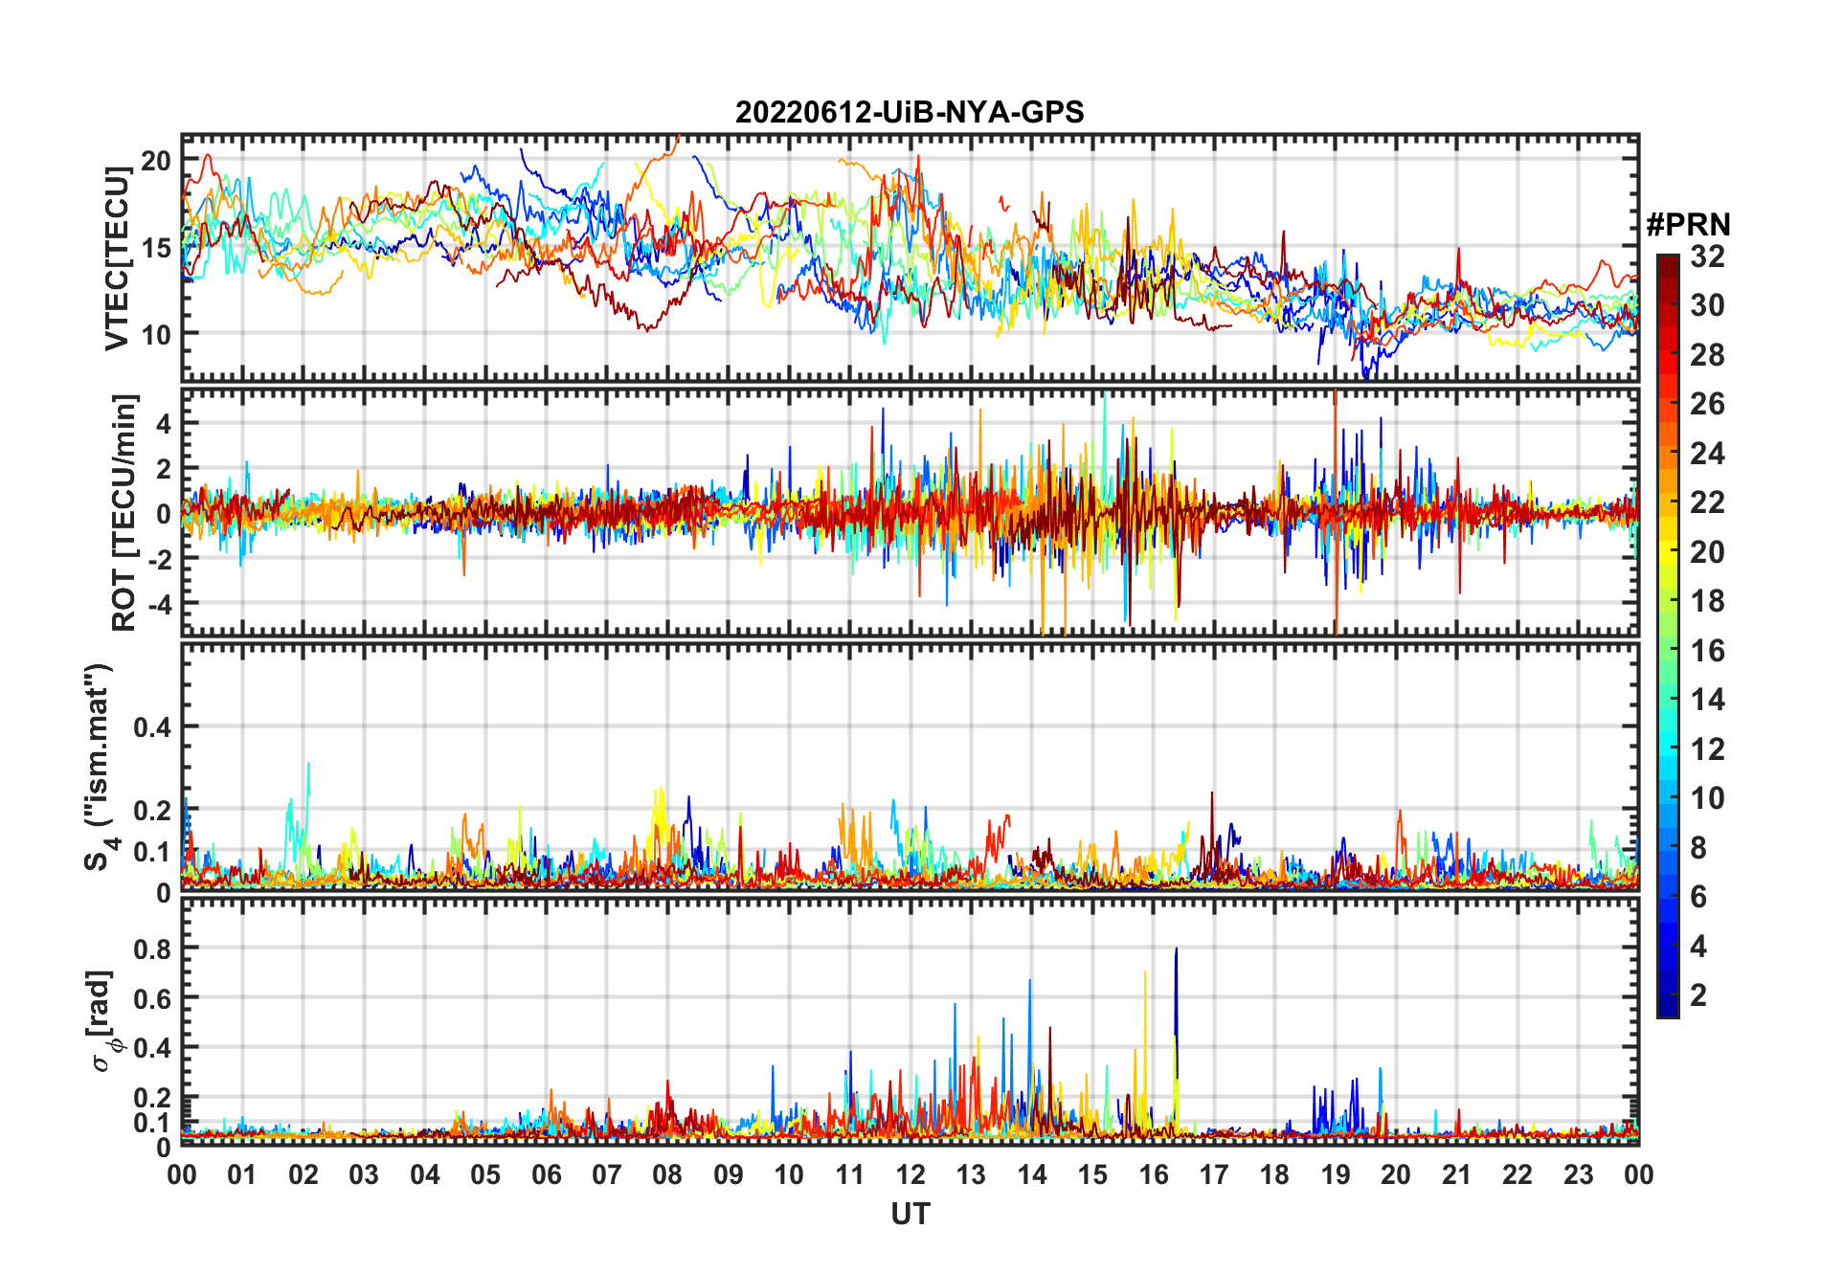
Task: Select UT axis hour label 18
Action: [x=1275, y=1175]
